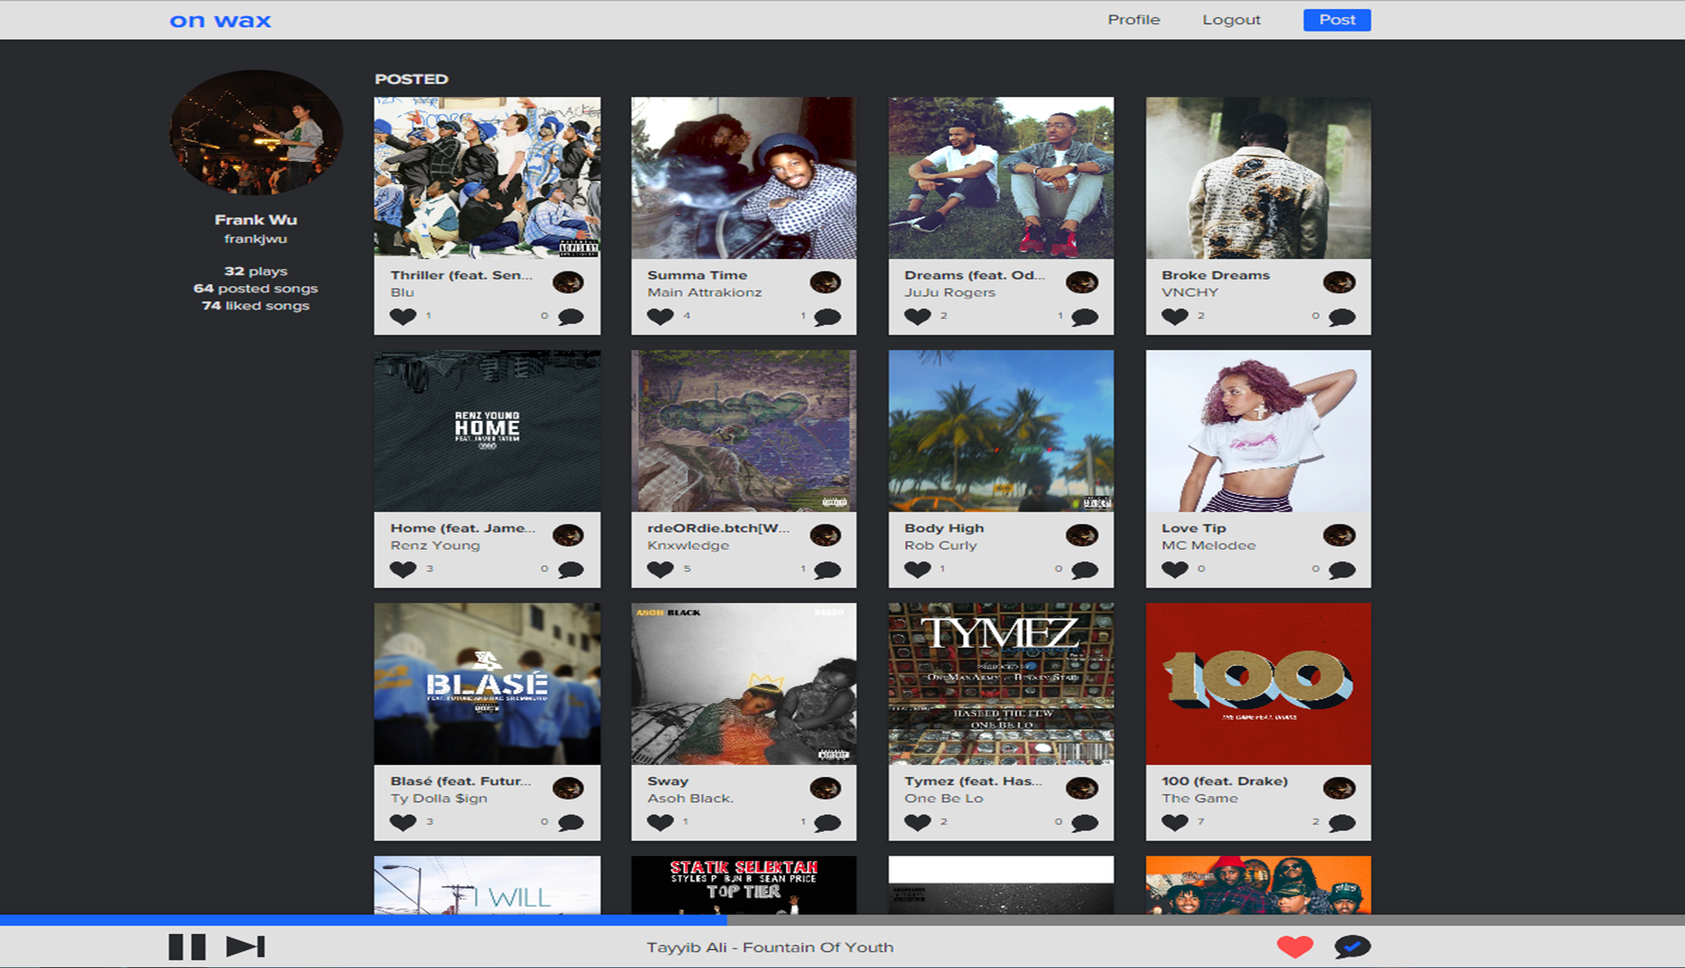1685x968 pixels.
Task: Open comments on Home by Renz Young
Action: tap(571, 569)
